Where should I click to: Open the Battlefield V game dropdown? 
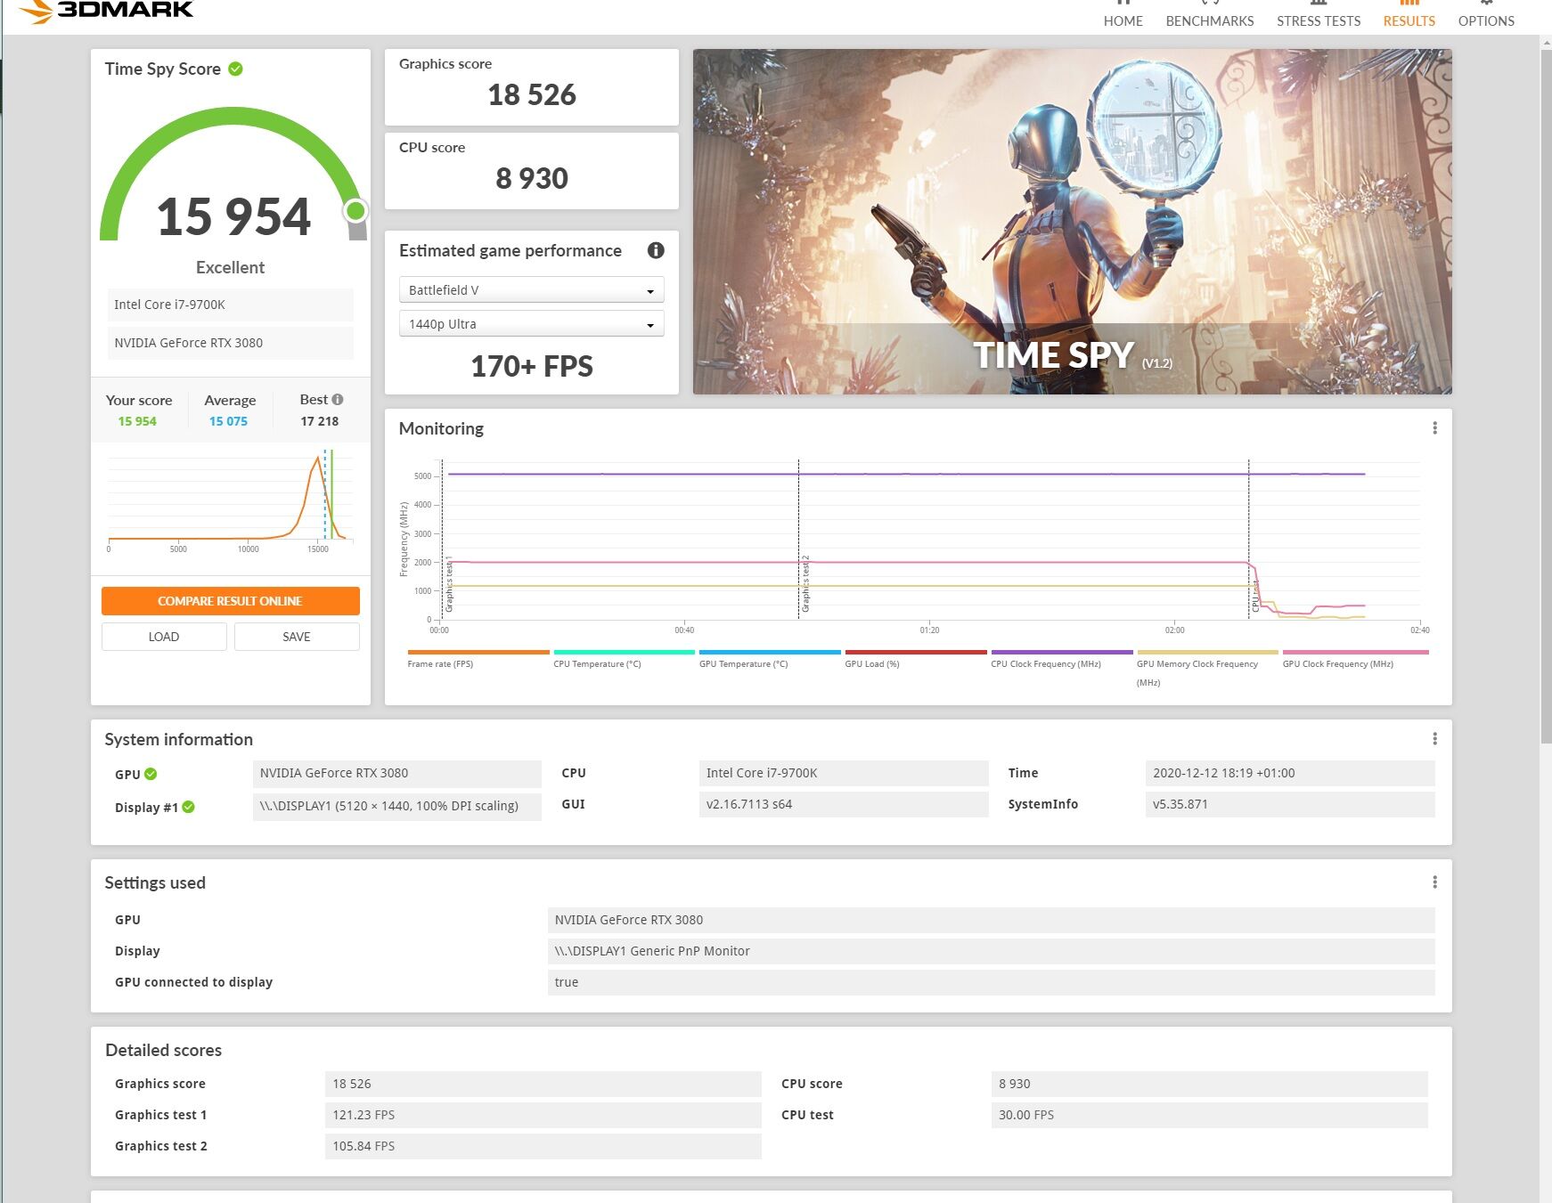click(x=532, y=290)
